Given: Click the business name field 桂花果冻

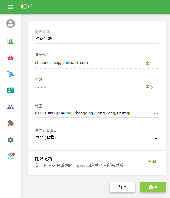Looking at the screenshot, I should coord(97,39).
